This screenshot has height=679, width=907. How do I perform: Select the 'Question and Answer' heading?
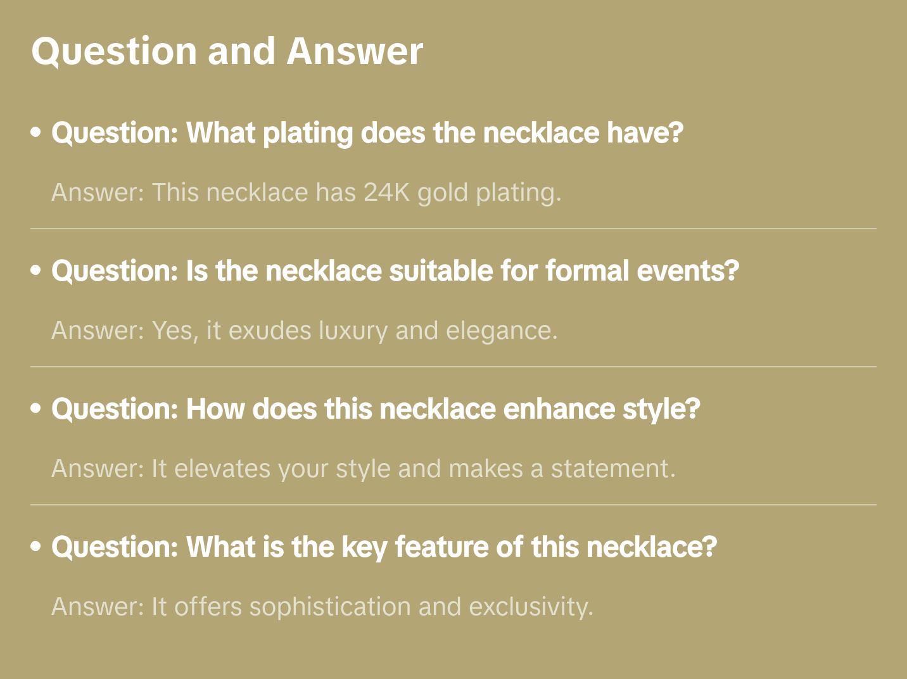[227, 51]
